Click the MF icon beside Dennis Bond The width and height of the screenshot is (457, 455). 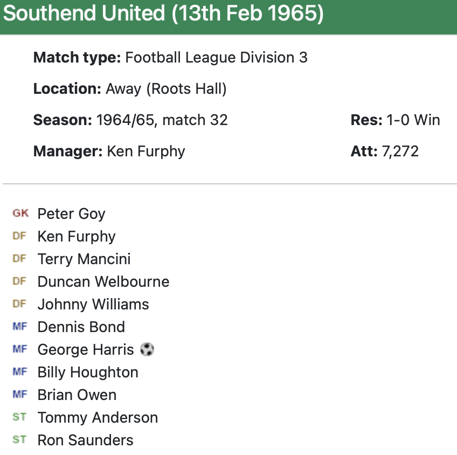click(x=19, y=327)
